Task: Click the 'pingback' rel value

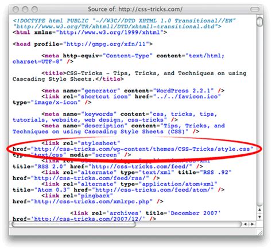Action: pyautogui.click(x=95, y=196)
